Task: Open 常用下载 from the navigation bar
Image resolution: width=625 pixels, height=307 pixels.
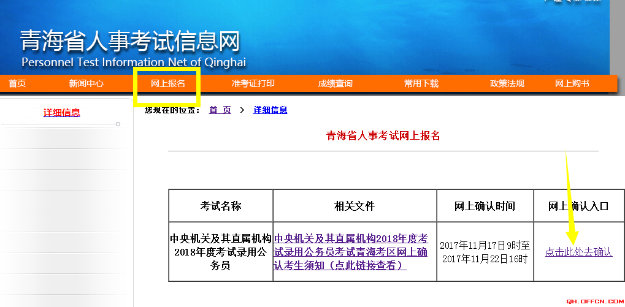Action: point(421,83)
